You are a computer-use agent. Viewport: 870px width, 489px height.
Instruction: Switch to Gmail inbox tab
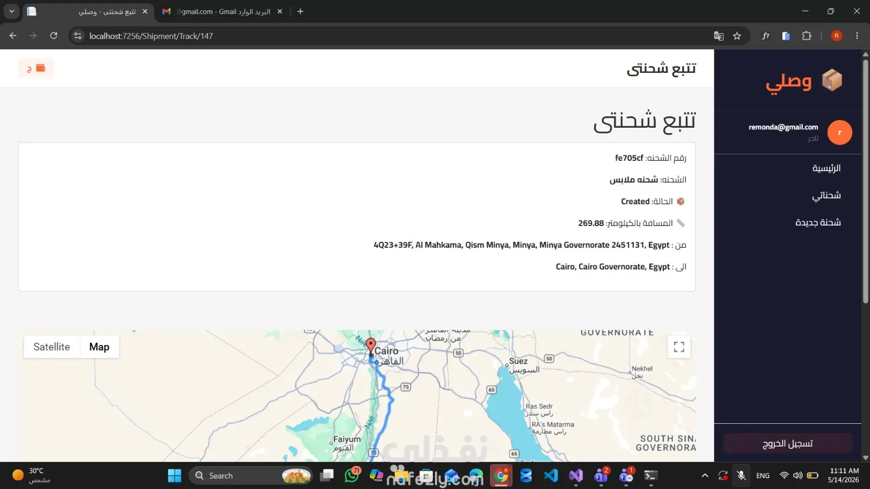(223, 11)
